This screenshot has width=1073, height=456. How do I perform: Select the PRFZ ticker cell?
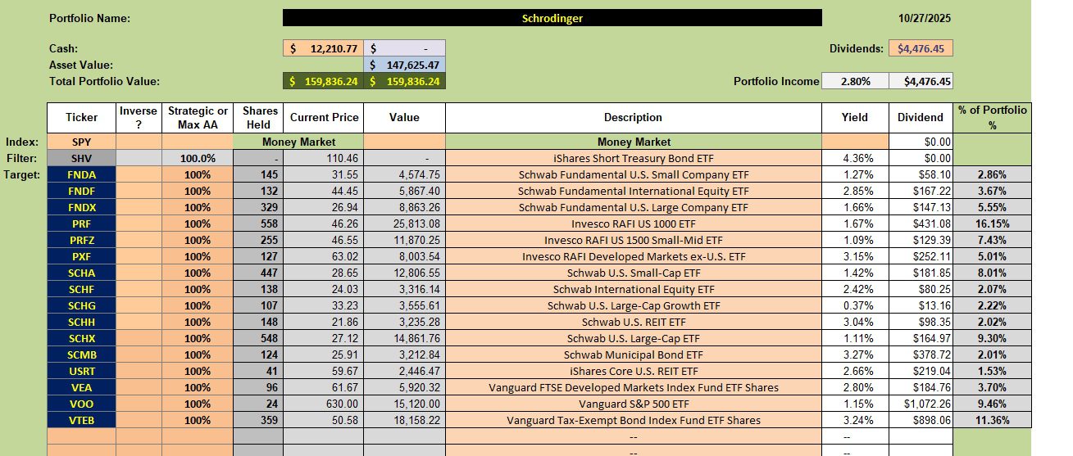(81, 240)
